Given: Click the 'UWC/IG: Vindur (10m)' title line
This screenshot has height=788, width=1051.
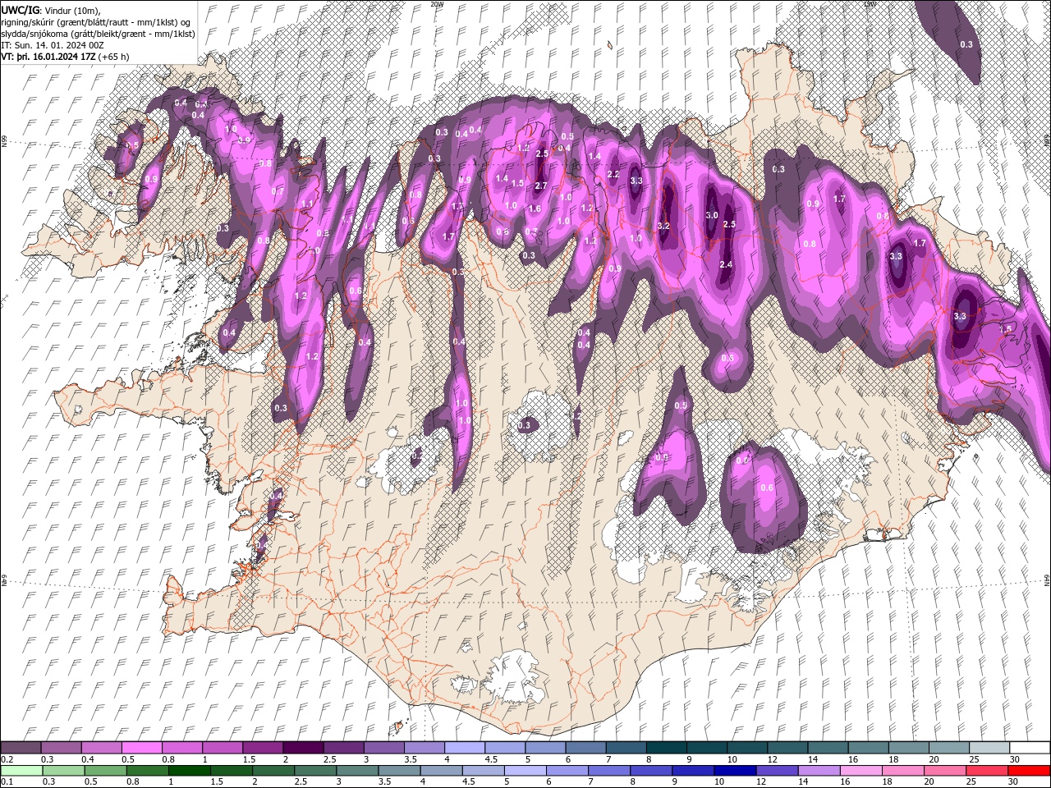Looking at the screenshot, I should [49, 10].
